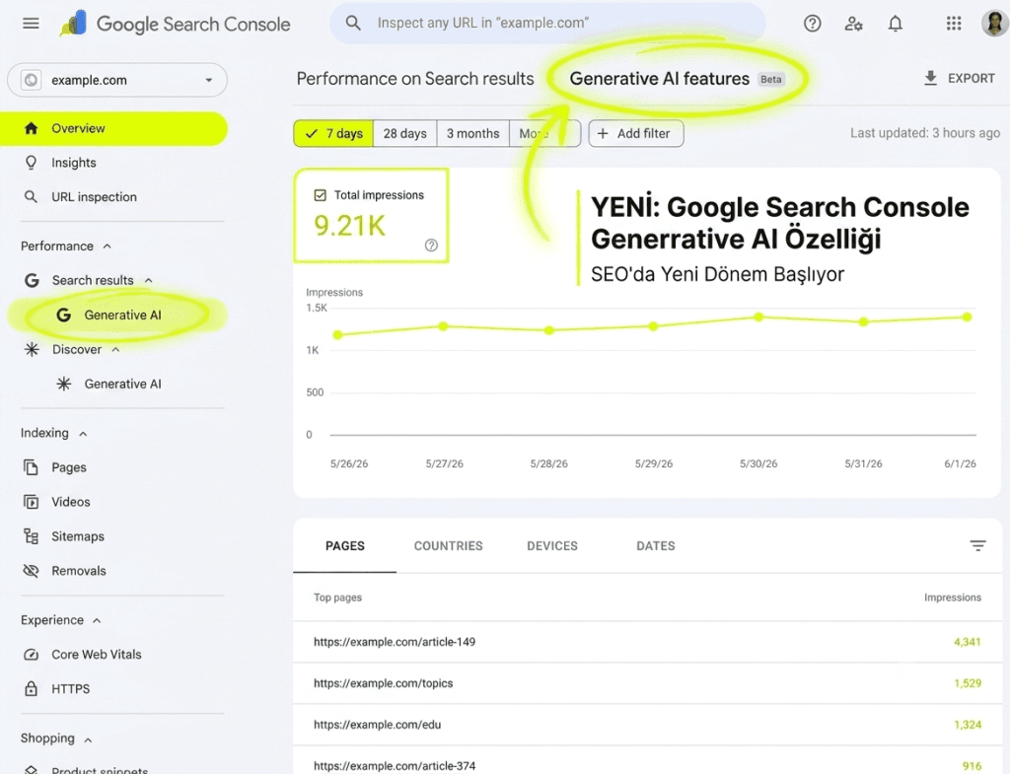Click the 5/30/26 chart data point
1010x774 pixels.
pyautogui.click(x=758, y=317)
